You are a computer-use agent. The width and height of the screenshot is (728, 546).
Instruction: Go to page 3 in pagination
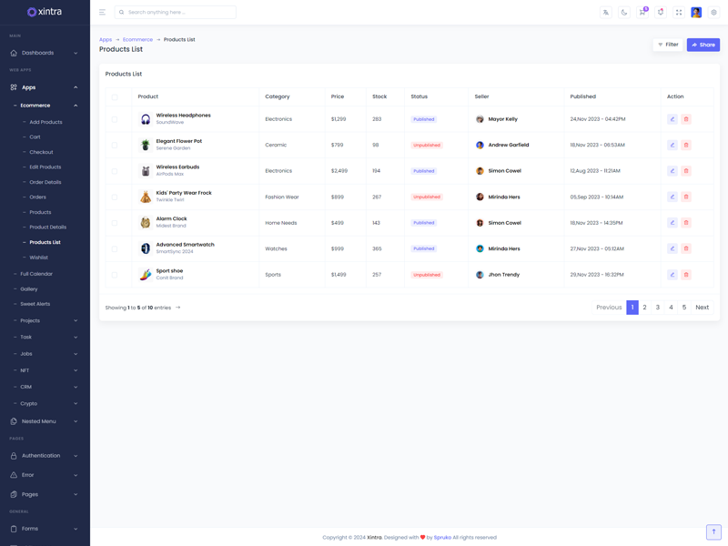(x=658, y=308)
